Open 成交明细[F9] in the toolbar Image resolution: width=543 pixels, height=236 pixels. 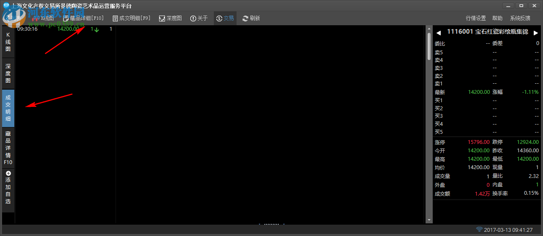click(132, 18)
